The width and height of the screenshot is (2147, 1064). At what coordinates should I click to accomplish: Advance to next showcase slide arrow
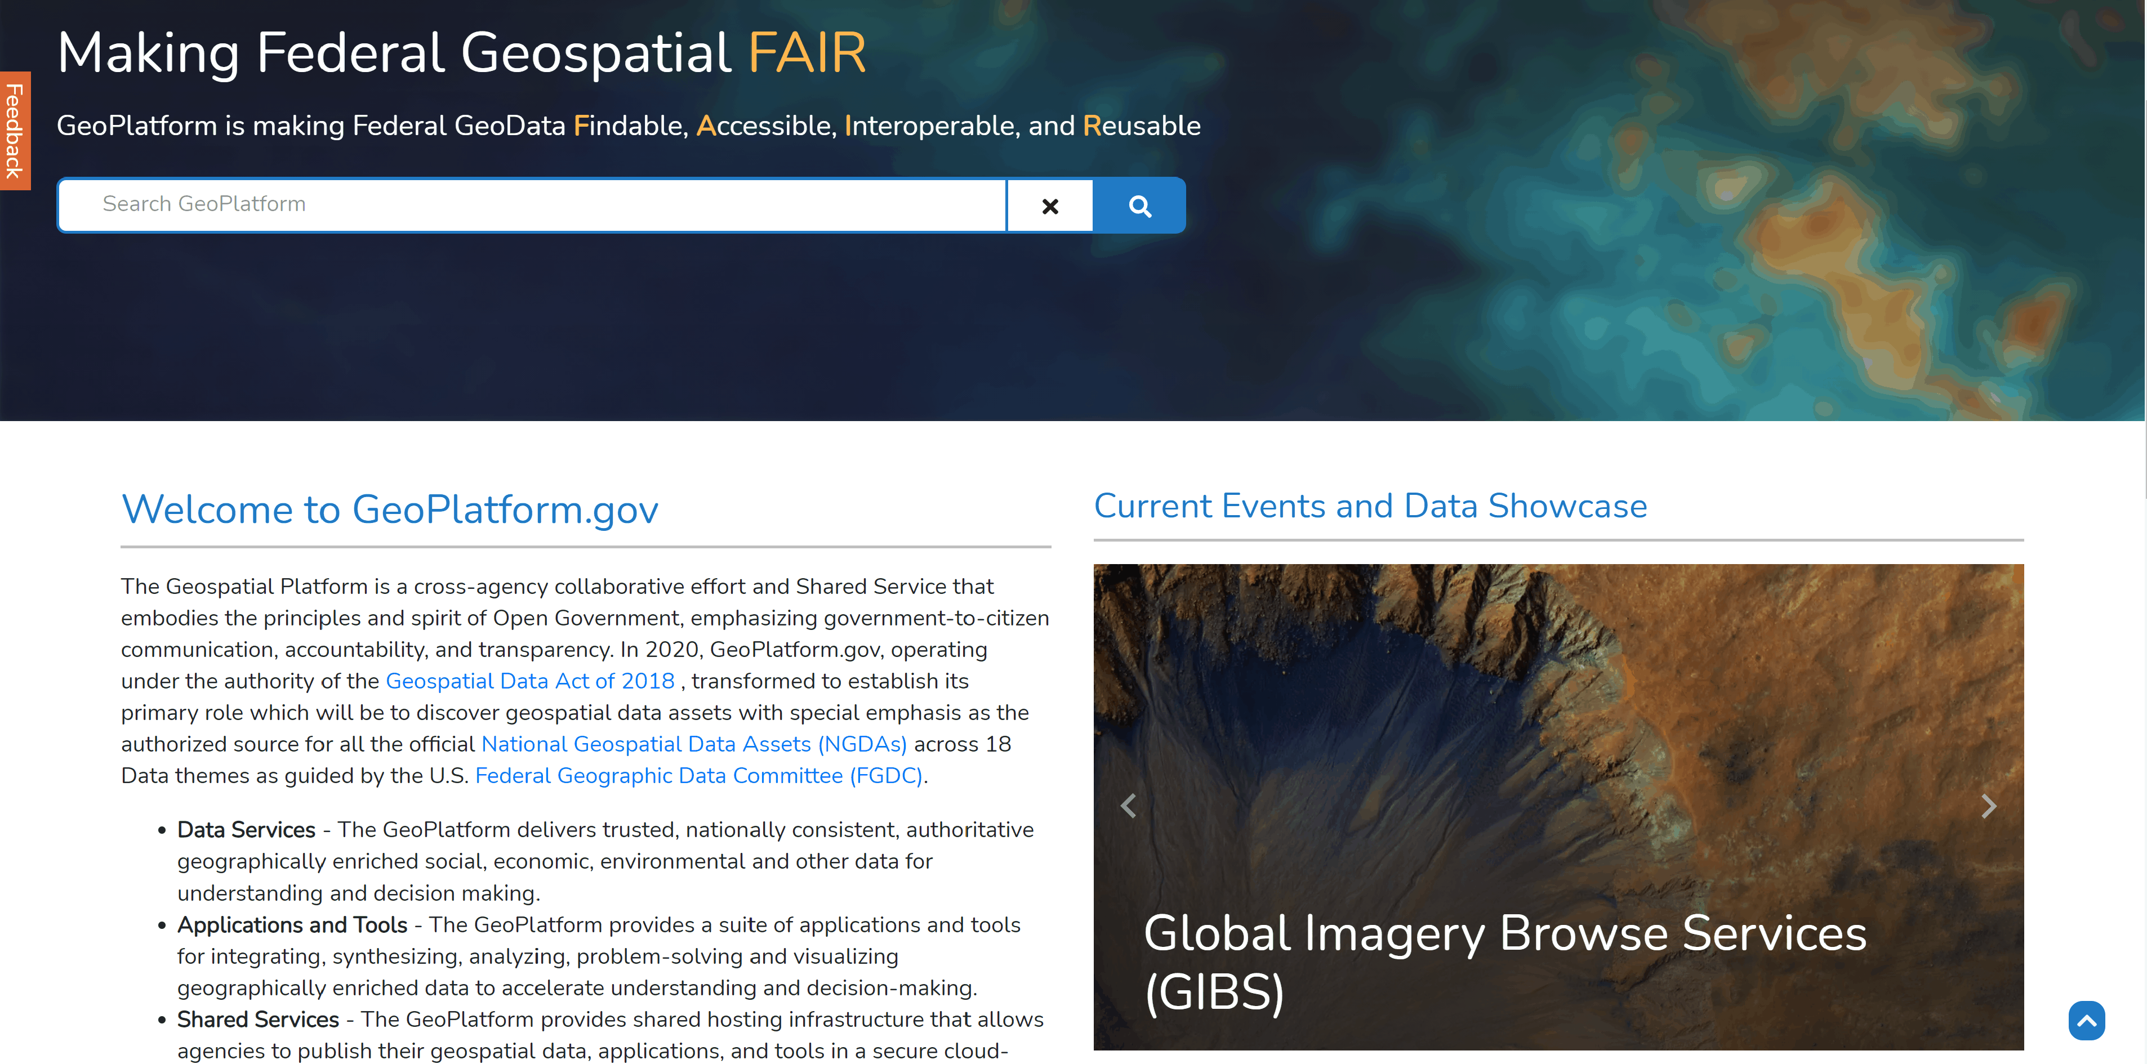tap(1989, 806)
